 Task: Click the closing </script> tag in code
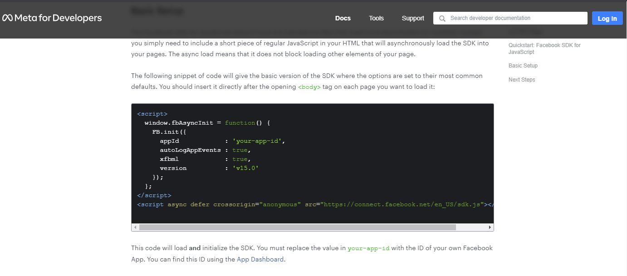coord(154,195)
